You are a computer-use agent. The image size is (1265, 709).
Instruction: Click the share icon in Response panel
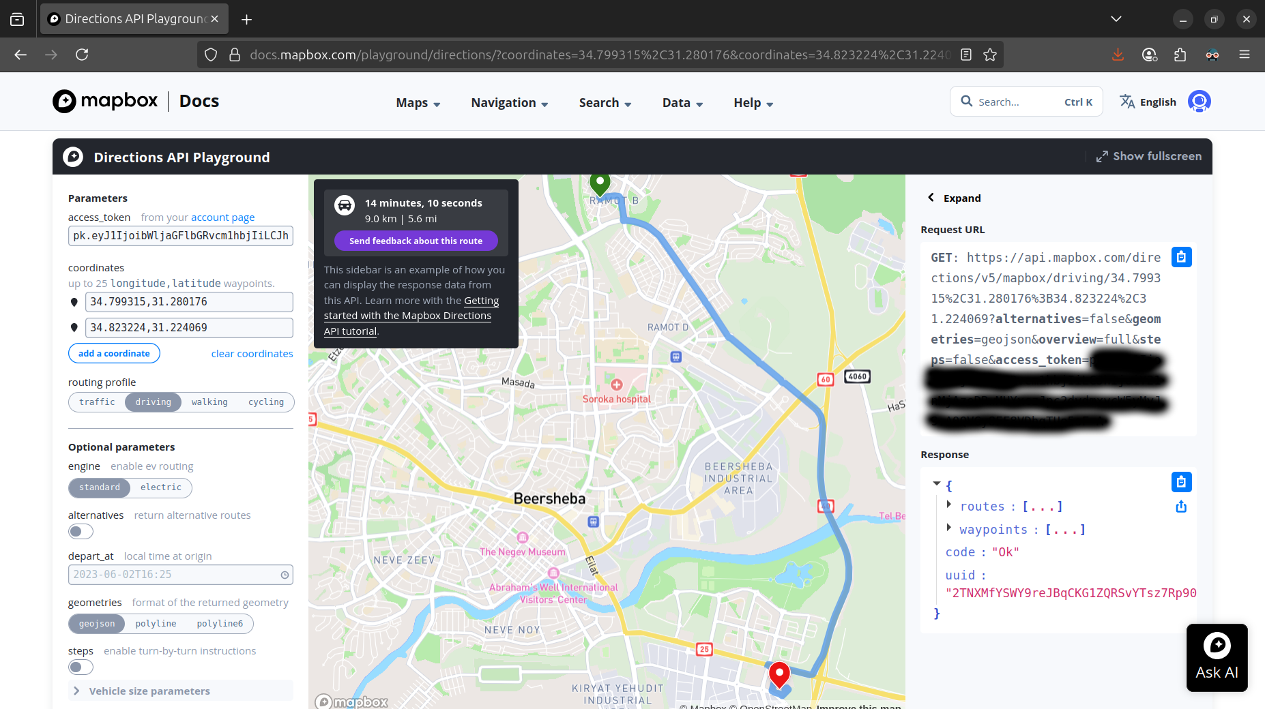[1181, 507]
